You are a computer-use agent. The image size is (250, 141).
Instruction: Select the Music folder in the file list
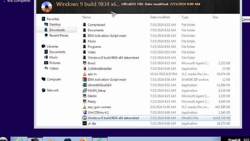92,41
